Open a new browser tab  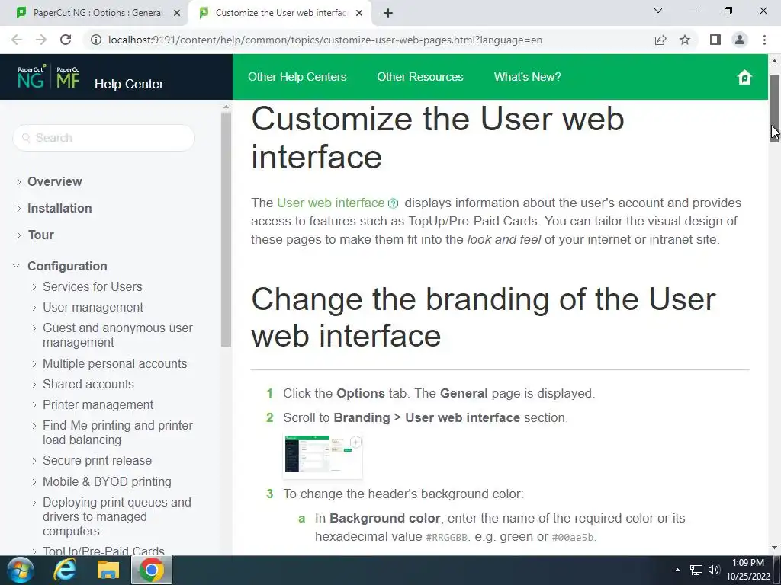tap(388, 13)
